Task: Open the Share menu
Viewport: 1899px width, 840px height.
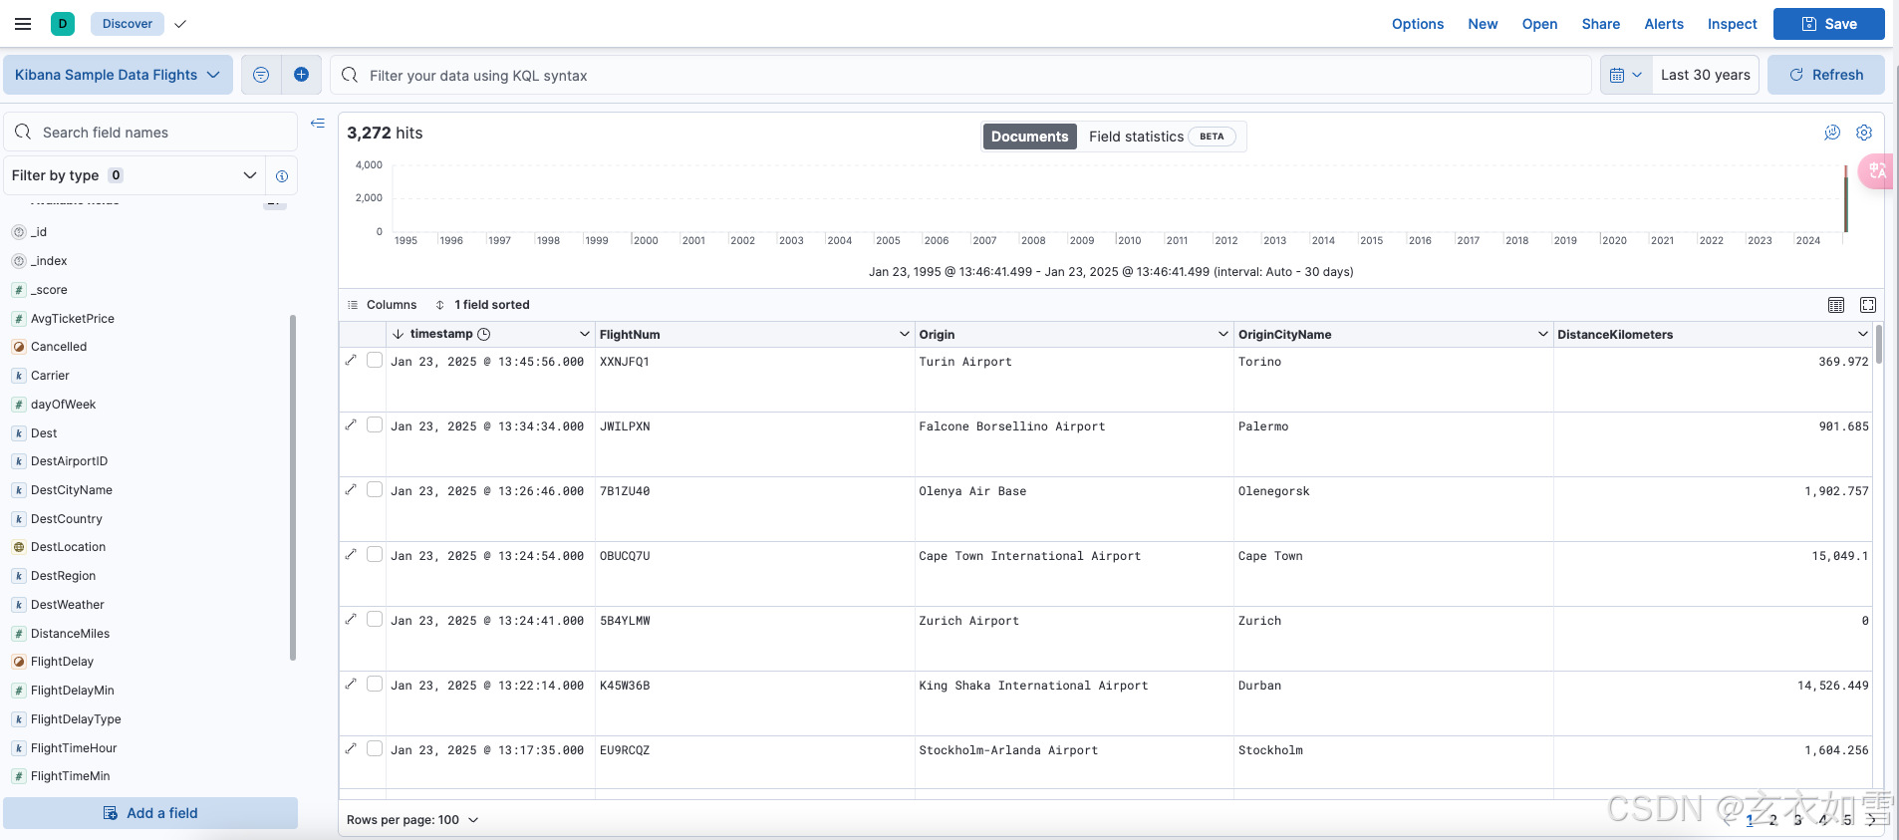Action: (x=1601, y=24)
